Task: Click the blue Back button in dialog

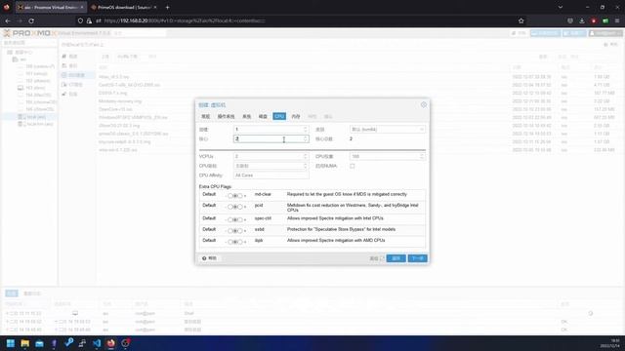Action: pyautogui.click(x=396, y=258)
